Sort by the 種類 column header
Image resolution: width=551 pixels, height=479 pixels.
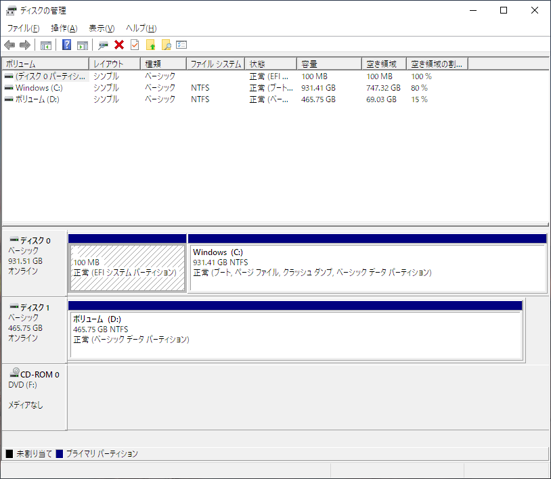(163, 64)
